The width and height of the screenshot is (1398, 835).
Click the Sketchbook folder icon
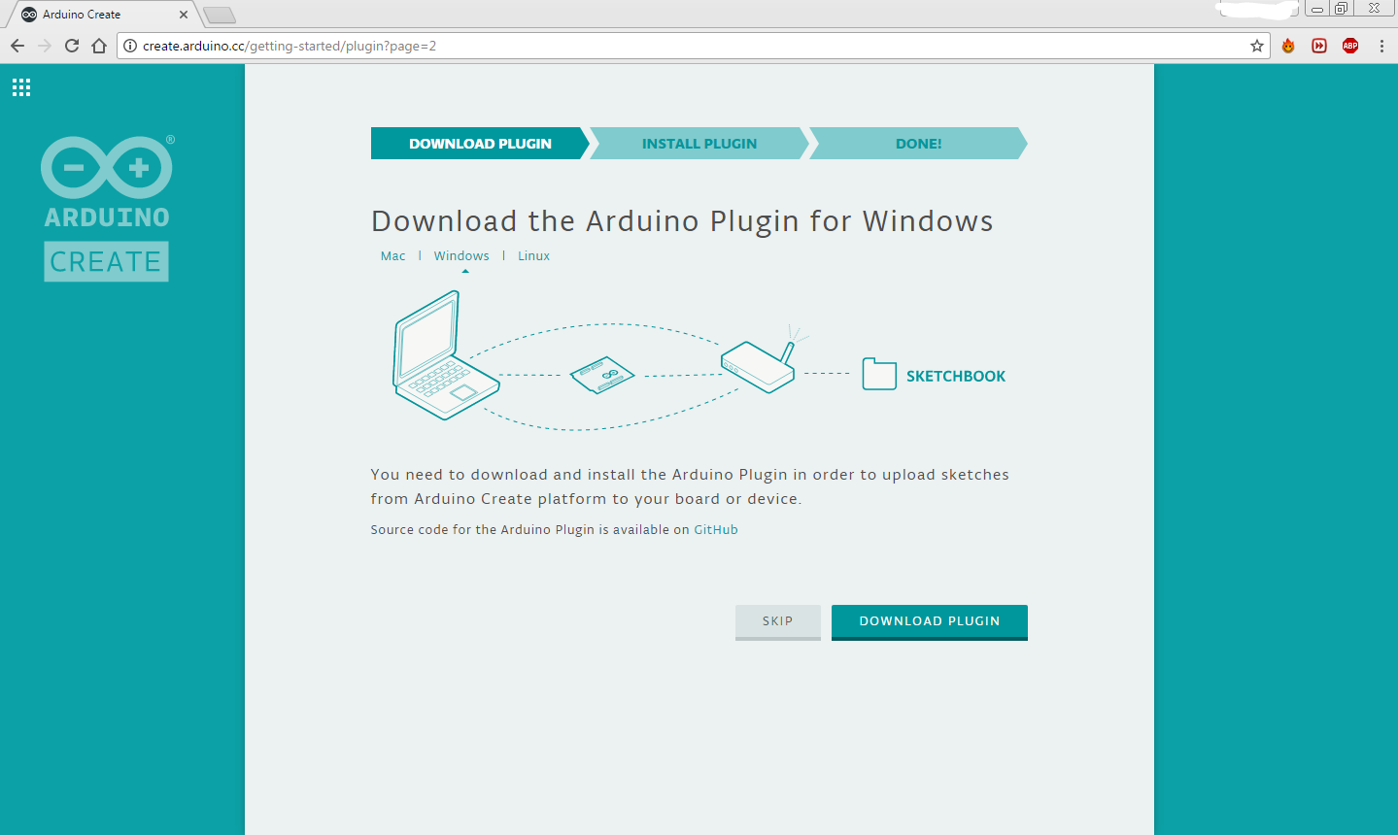coord(877,374)
